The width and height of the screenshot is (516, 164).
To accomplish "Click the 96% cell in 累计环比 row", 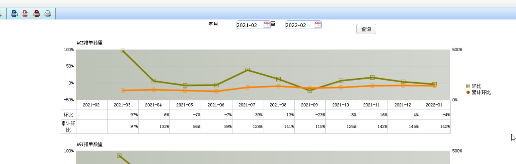I will point(185,127).
